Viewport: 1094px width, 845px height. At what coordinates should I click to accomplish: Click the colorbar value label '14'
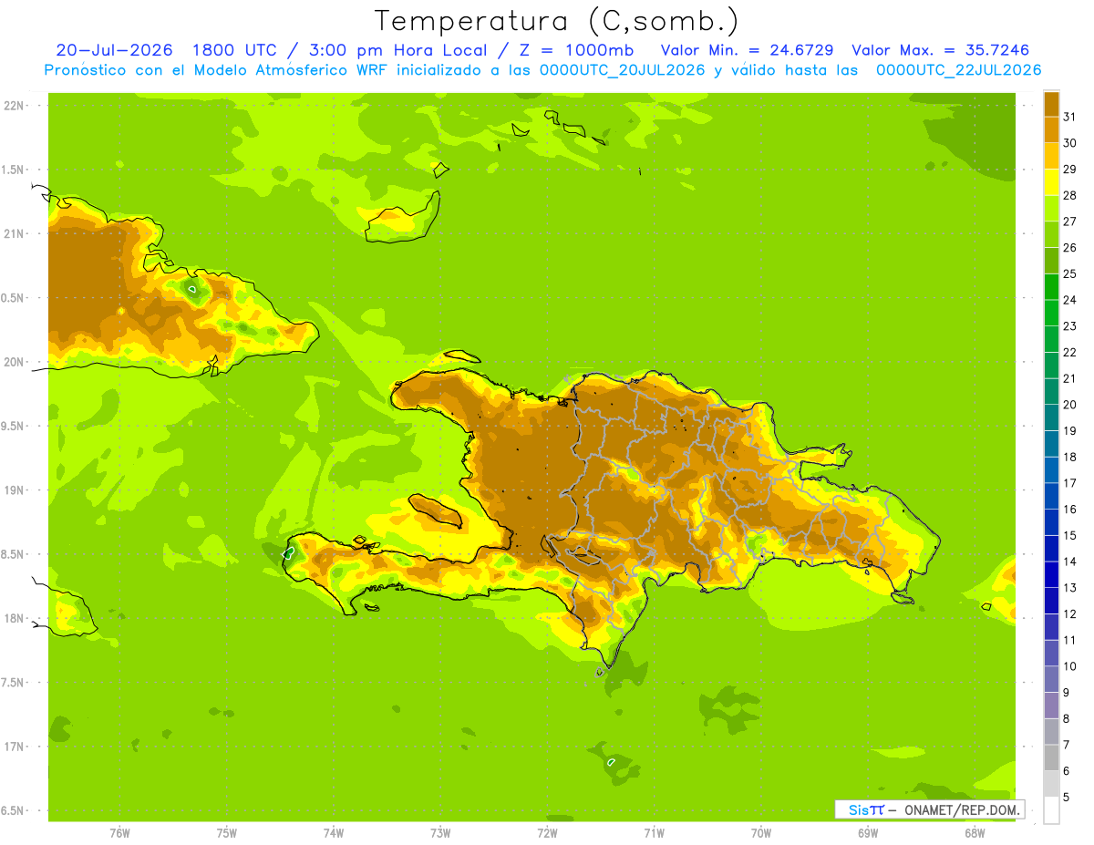coord(1070,562)
